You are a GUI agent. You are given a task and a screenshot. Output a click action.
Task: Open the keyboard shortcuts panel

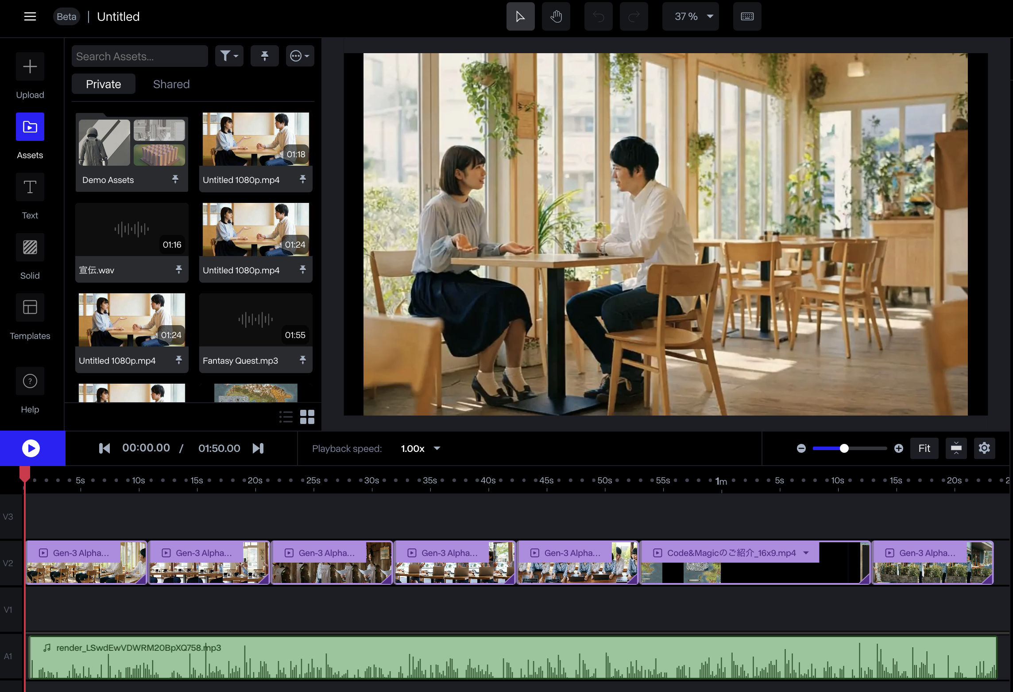pyautogui.click(x=747, y=16)
